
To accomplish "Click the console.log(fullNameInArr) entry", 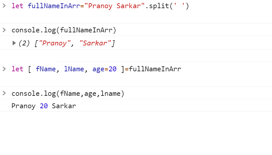I will [64, 30].
